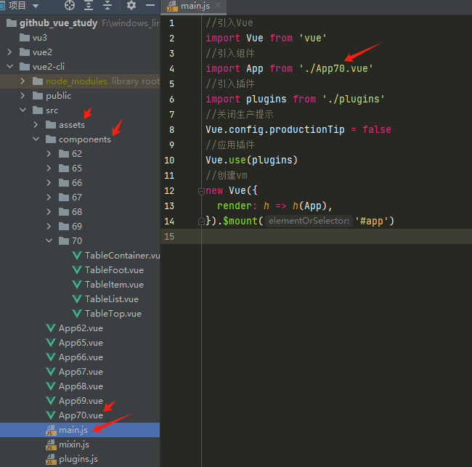
Task: Click Vue.config.productionTip in line 8
Action: 274,129
